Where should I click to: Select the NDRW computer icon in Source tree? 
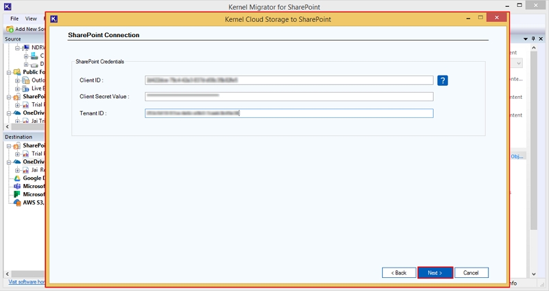[26, 47]
